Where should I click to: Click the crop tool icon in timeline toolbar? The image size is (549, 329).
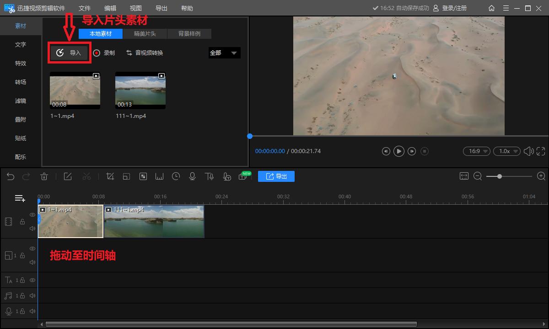[x=110, y=176]
